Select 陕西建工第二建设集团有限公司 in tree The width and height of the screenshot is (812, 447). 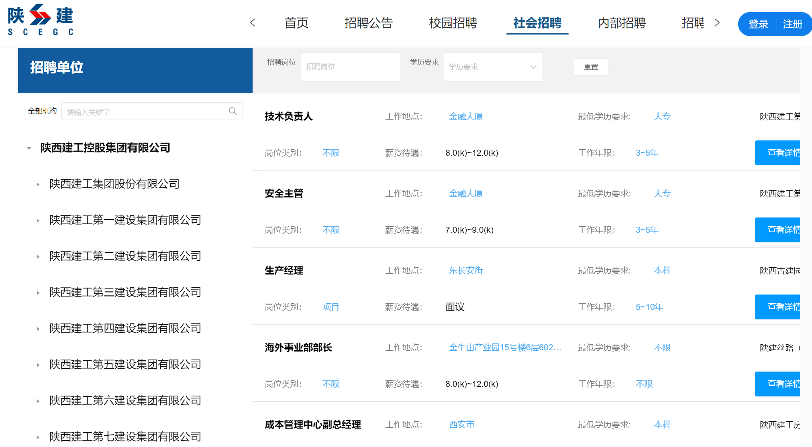pos(125,256)
